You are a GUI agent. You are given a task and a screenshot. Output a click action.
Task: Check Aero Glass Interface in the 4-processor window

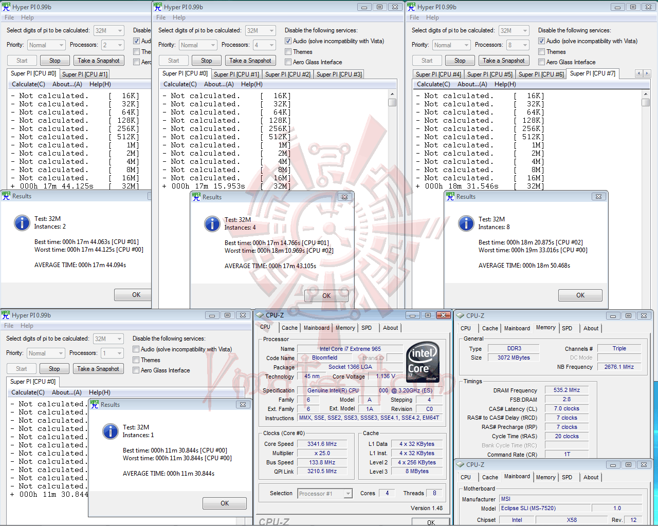pyautogui.click(x=288, y=62)
